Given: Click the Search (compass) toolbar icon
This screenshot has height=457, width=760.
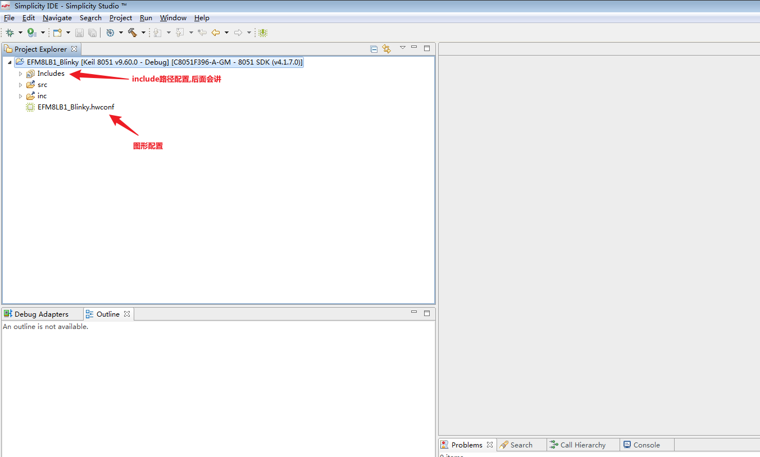Looking at the screenshot, I should point(111,32).
